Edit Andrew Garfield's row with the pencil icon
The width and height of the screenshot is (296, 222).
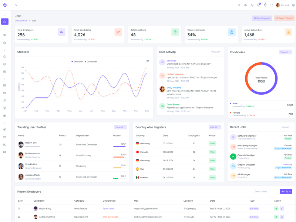pos(282,217)
